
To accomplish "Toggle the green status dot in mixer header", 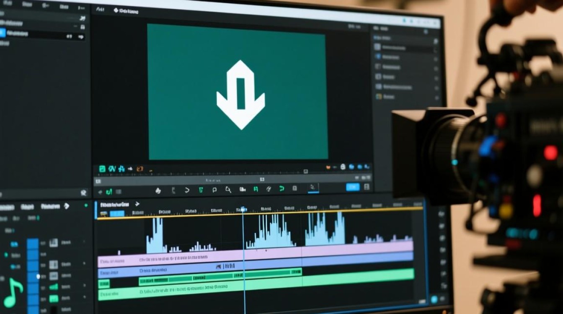I will coord(86,205).
